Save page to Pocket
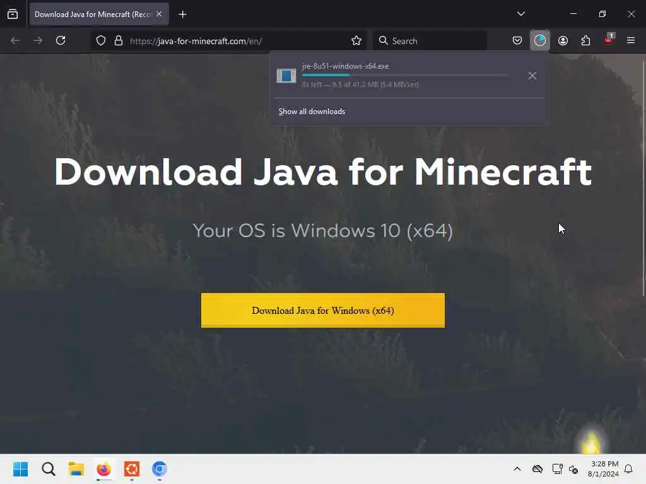The width and height of the screenshot is (646, 484). tap(517, 41)
